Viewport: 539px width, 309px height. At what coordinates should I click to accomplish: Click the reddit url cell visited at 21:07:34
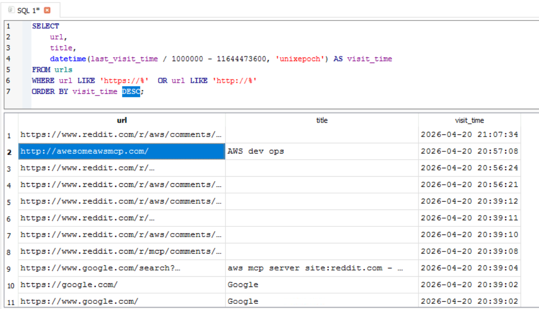(x=121, y=134)
